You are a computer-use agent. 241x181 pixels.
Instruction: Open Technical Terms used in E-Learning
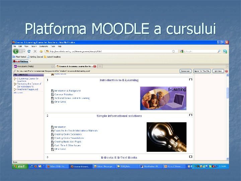72,98
